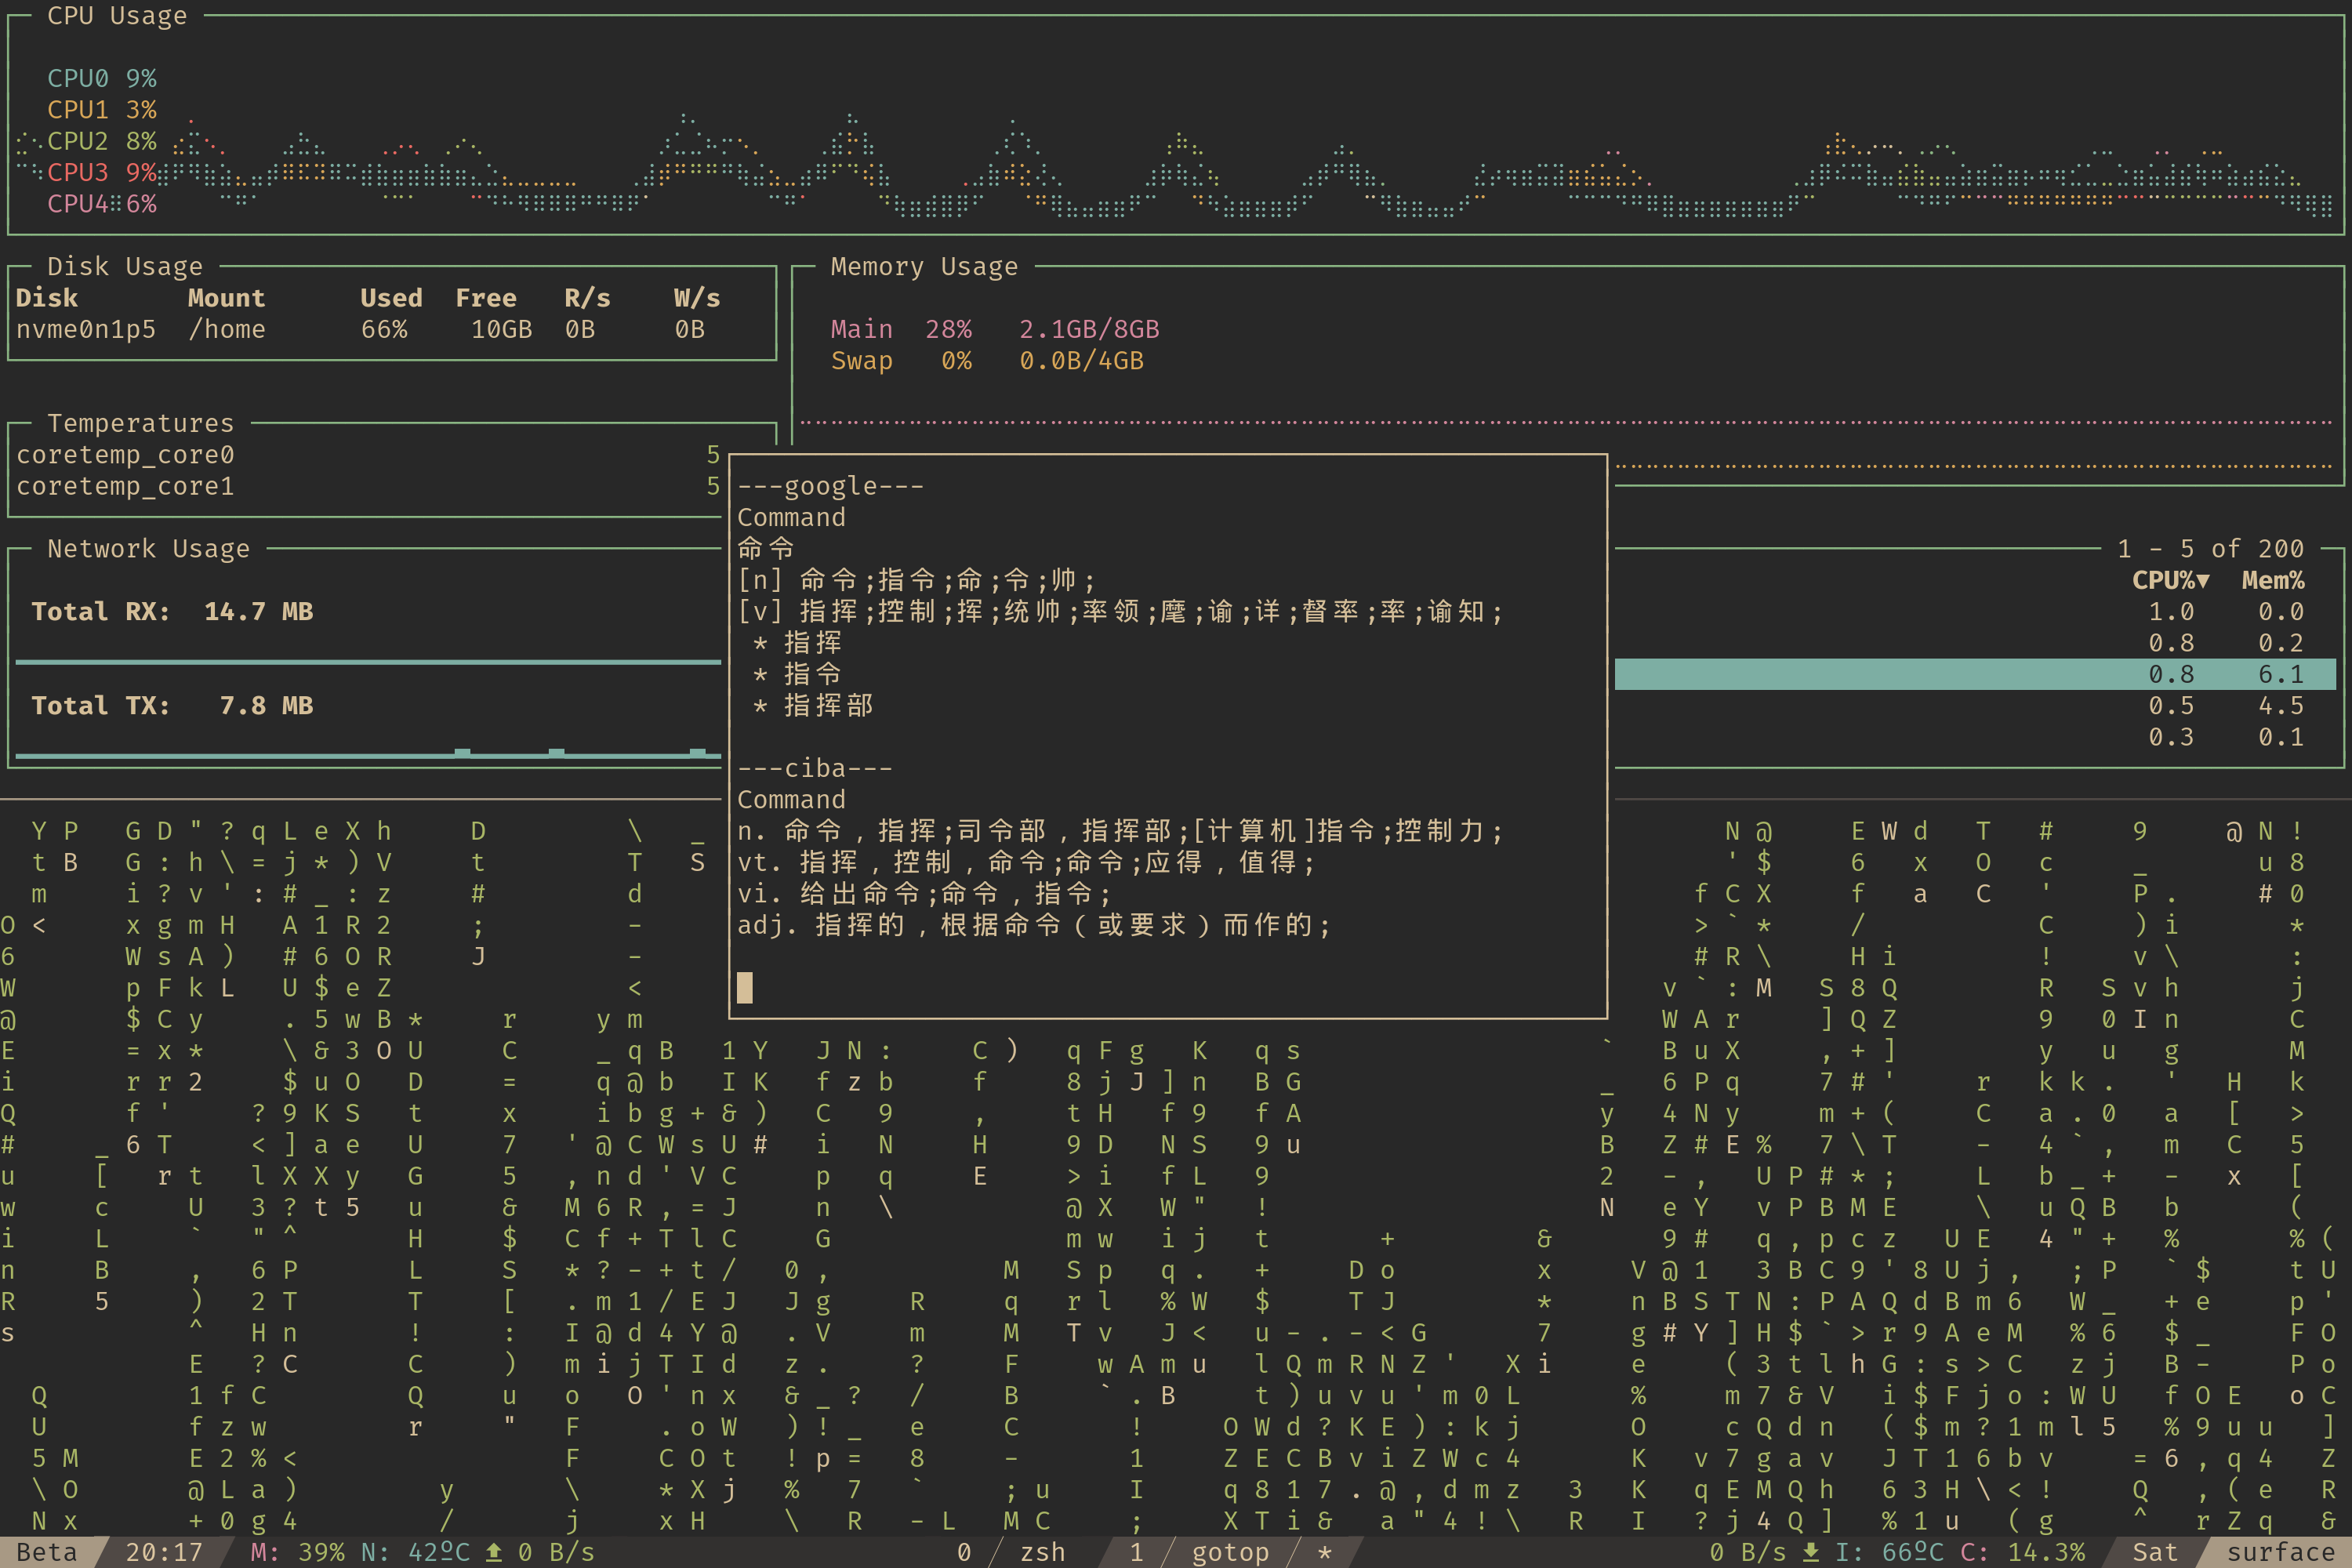Click the text cursor block in translation popup
This screenshot has width=2352, height=1568.
[x=744, y=988]
